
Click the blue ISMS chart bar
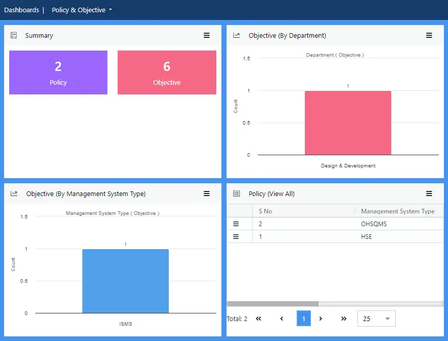click(125, 281)
